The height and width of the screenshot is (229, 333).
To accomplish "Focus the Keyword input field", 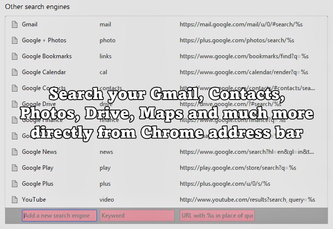I will 137,216.
